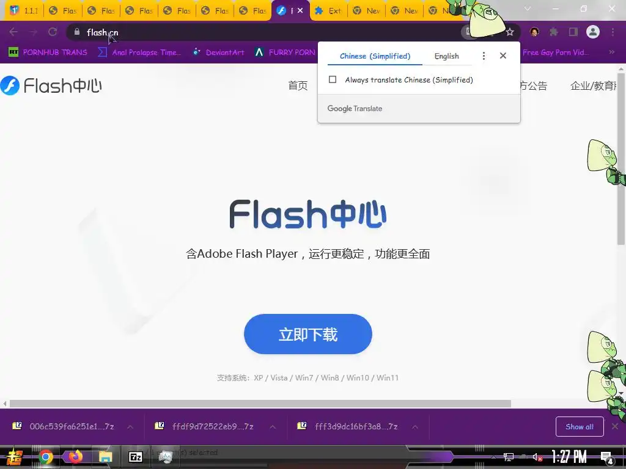
Task: Close the Google Translate popup
Action: coord(503,56)
